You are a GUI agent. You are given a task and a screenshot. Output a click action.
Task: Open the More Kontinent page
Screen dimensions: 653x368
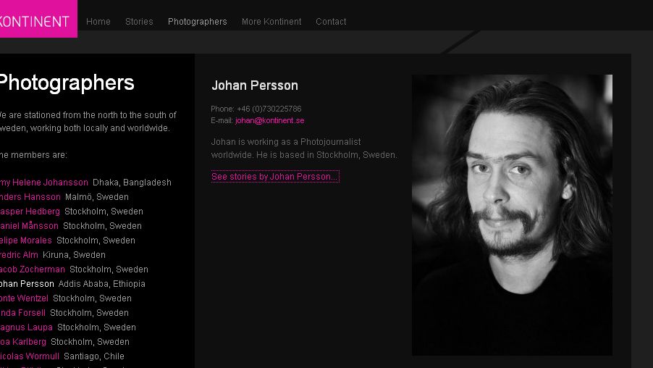coord(271,22)
